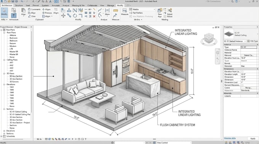Image resolution: width=259 pixels, height=144 pixels.
Task: Collapse the Elevations tree node with 1943
Action: pos(4,85)
